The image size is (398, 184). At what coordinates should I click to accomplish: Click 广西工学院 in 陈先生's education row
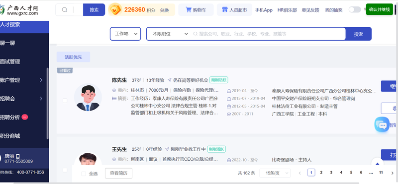[283, 114]
